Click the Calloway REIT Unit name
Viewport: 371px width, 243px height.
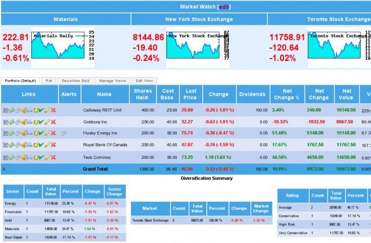102,110
